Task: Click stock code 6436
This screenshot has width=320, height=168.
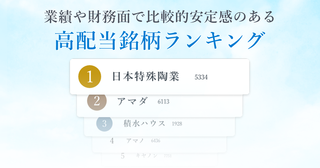Action: point(155,141)
